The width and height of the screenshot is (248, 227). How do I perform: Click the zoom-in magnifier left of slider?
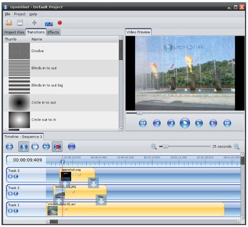pos(154,147)
